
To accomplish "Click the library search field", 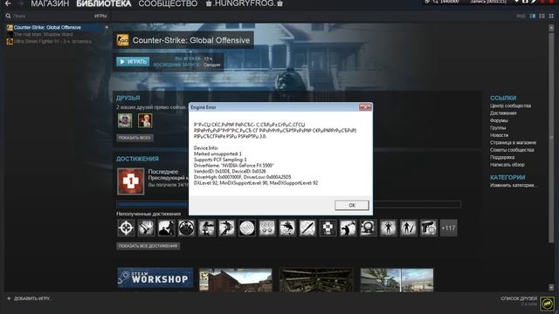I will tap(48, 16).
